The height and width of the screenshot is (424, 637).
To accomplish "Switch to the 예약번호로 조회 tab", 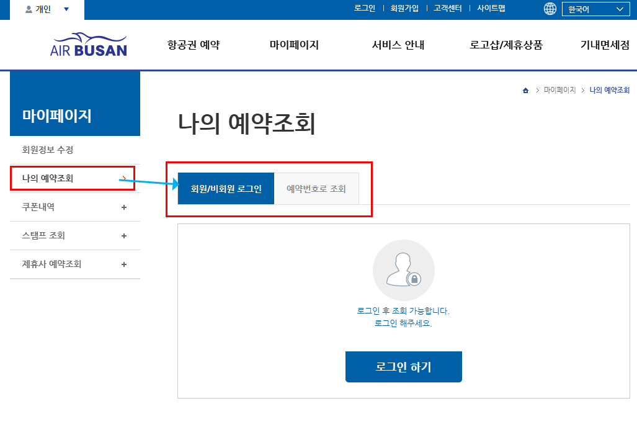I will click(x=318, y=187).
